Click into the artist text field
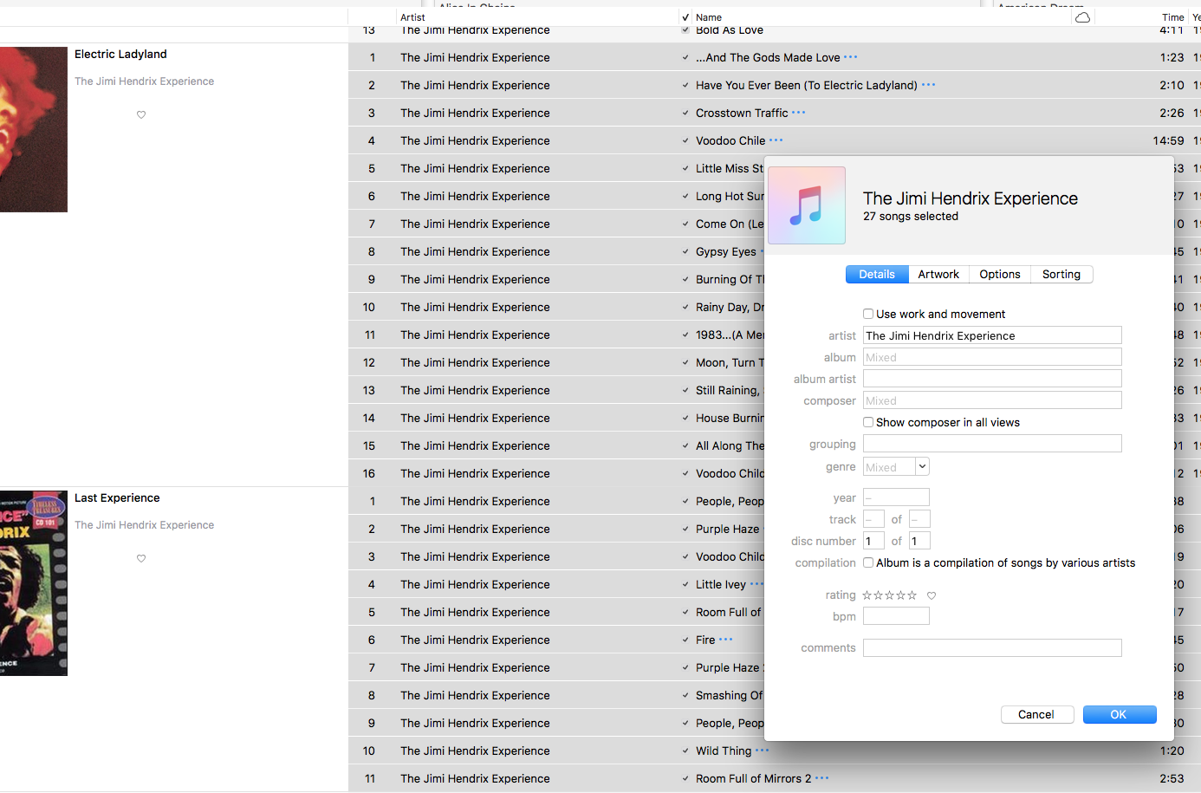The width and height of the screenshot is (1201, 793). (x=992, y=335)
